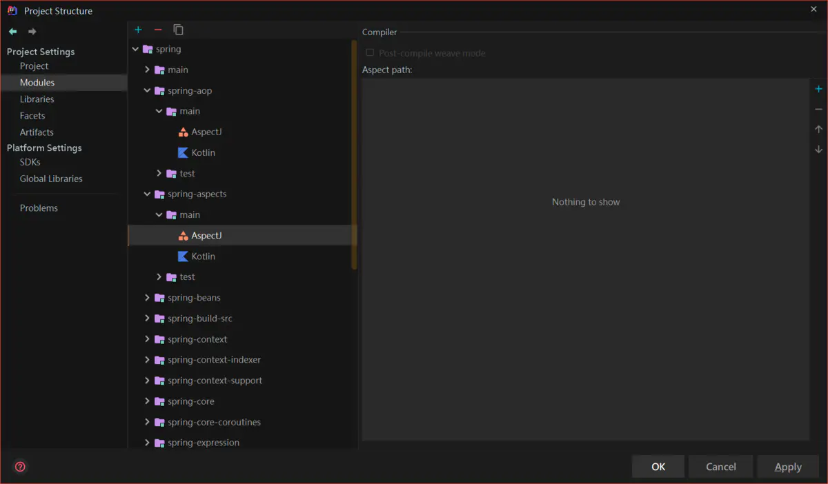Click the OK button
Image resolution: width=828 pixels, height=484 pixels.
(658, 467)
